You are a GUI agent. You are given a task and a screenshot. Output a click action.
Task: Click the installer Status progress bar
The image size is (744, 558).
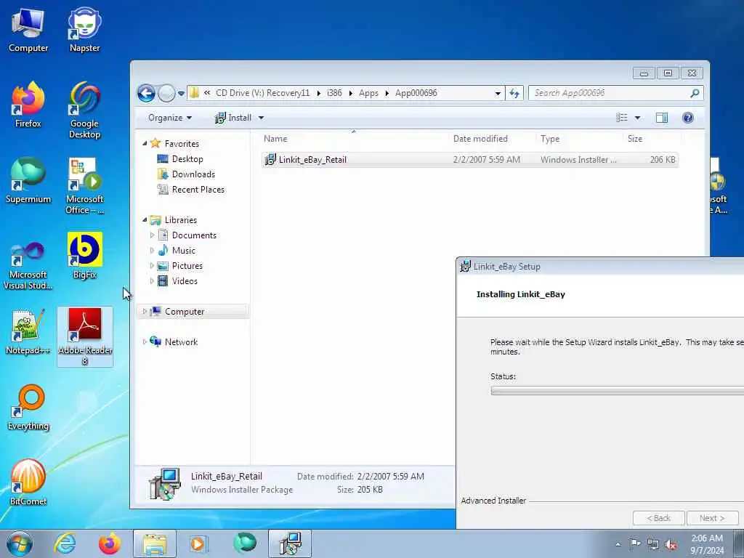coord(618,390)
